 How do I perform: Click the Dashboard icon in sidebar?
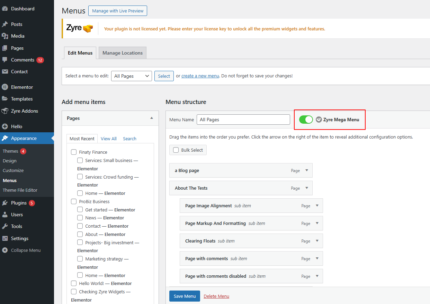pos(5,9)
